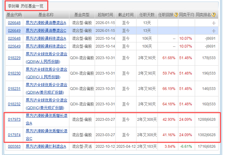Select category average -6.61%
The width and height of the screenshot is (225, 155).
tap(186, 146)
